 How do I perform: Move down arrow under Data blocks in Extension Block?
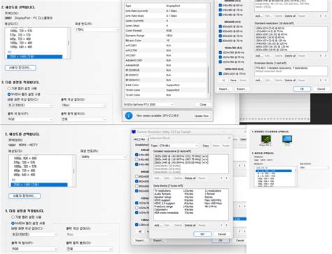pyautogui.click(x=226, y=225)
